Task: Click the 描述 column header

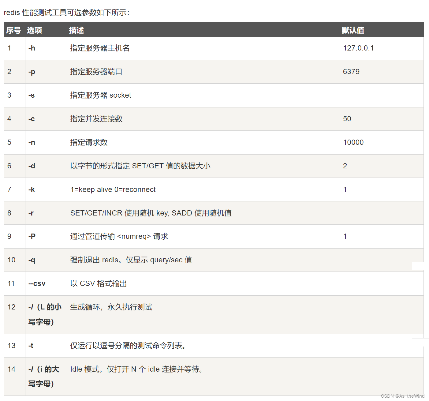Action: click(x=76, y=30)
